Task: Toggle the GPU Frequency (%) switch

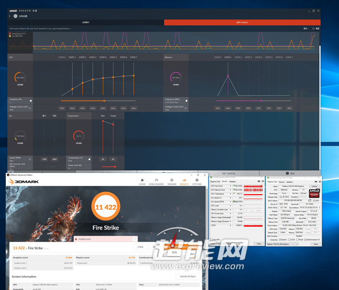Action: pos(30,101)
